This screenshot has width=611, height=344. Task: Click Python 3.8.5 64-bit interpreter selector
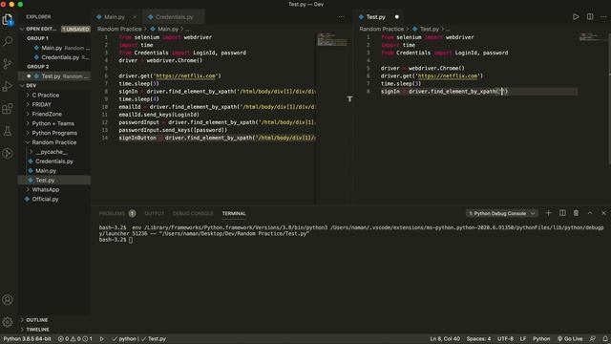[x=28, y=339]
